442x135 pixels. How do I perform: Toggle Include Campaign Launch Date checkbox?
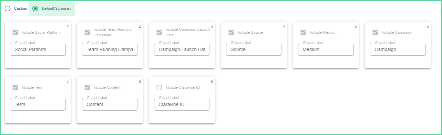pyautogui.click(x=159, y=33)
